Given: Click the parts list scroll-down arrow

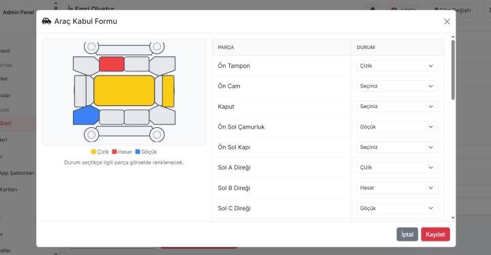Looking at the screenshot, I should (453, 218).
